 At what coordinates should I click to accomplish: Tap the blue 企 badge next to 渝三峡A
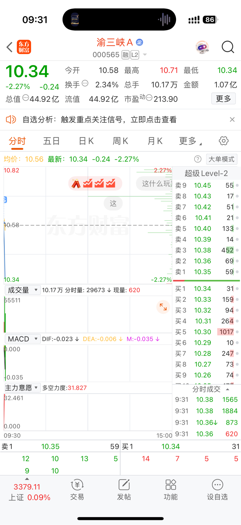tap(140, 42)
